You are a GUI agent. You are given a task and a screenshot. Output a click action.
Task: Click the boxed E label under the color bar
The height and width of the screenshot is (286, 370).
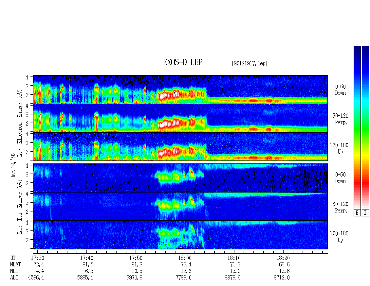(x=357, y=213)
